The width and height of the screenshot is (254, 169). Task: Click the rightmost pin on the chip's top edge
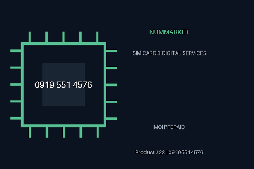click(x=97, y=37)
